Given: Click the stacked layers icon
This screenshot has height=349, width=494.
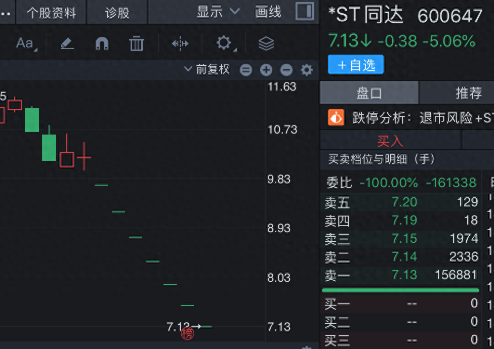Looking at the screenshot, I should coord(266,43).
